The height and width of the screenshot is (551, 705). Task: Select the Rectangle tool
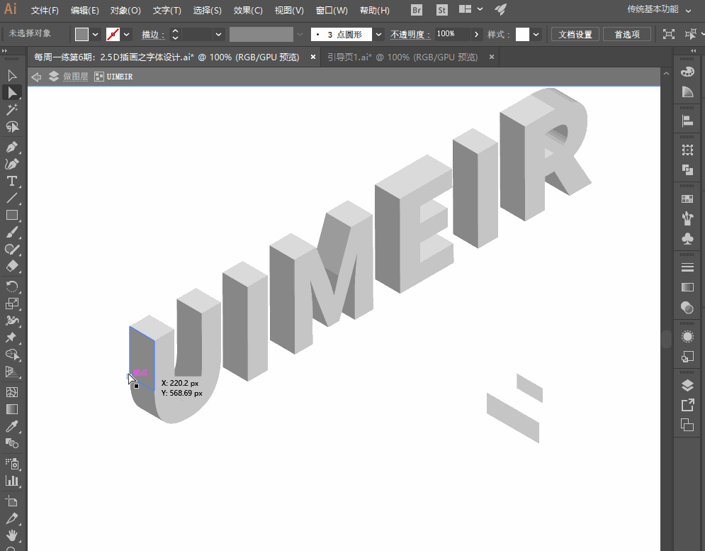pyautogui.click(x=12, y=215)
